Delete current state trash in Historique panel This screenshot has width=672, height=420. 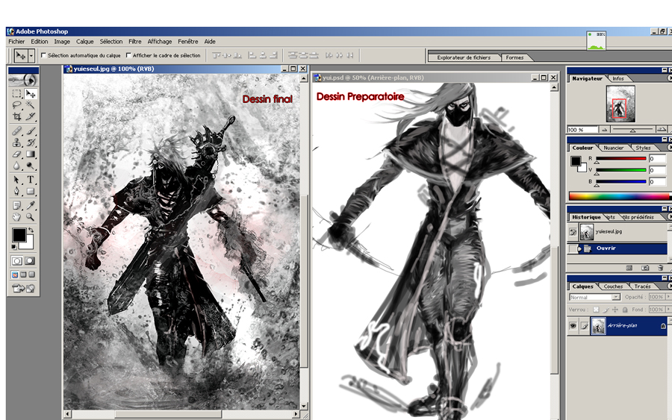click(661, 268)
